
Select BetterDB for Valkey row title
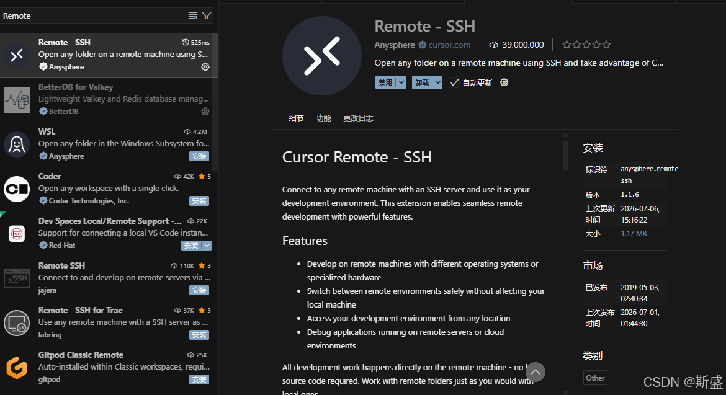coord(76,87)
